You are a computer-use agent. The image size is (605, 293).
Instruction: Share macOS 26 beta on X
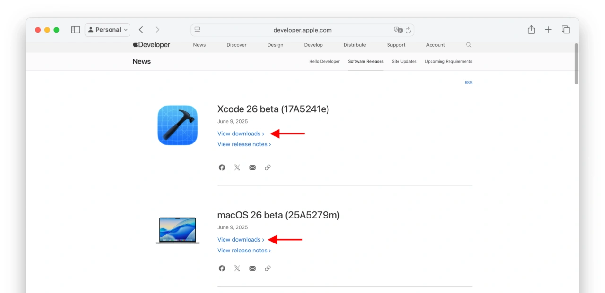point(237,268)
